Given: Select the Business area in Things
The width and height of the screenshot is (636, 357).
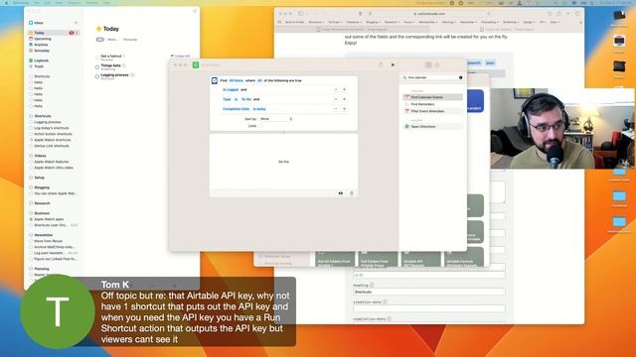Looking at the screenshot, I should point(53,213).
